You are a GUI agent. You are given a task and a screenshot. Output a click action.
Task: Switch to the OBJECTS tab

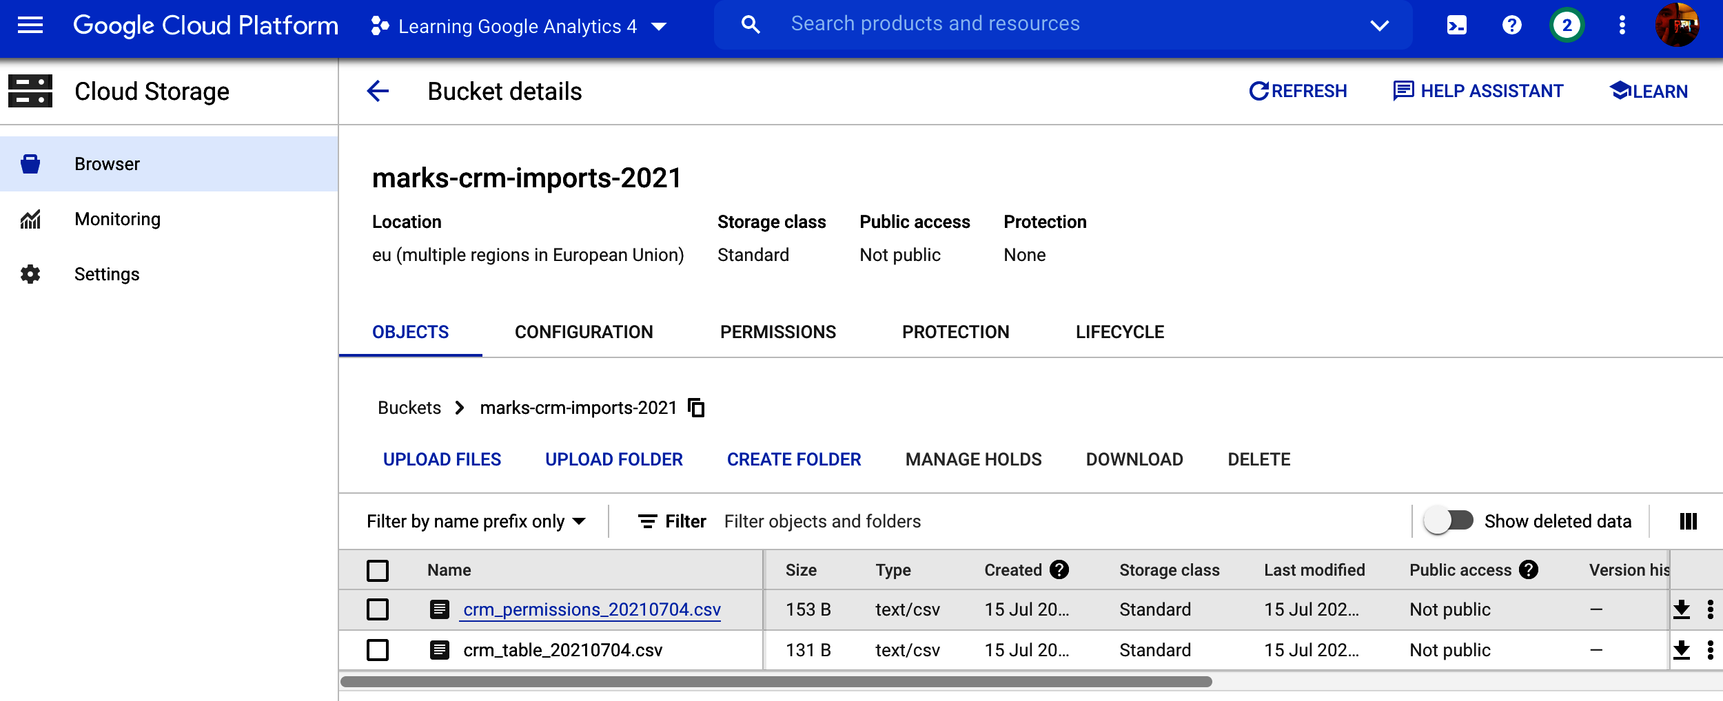[x=411, y=332]
